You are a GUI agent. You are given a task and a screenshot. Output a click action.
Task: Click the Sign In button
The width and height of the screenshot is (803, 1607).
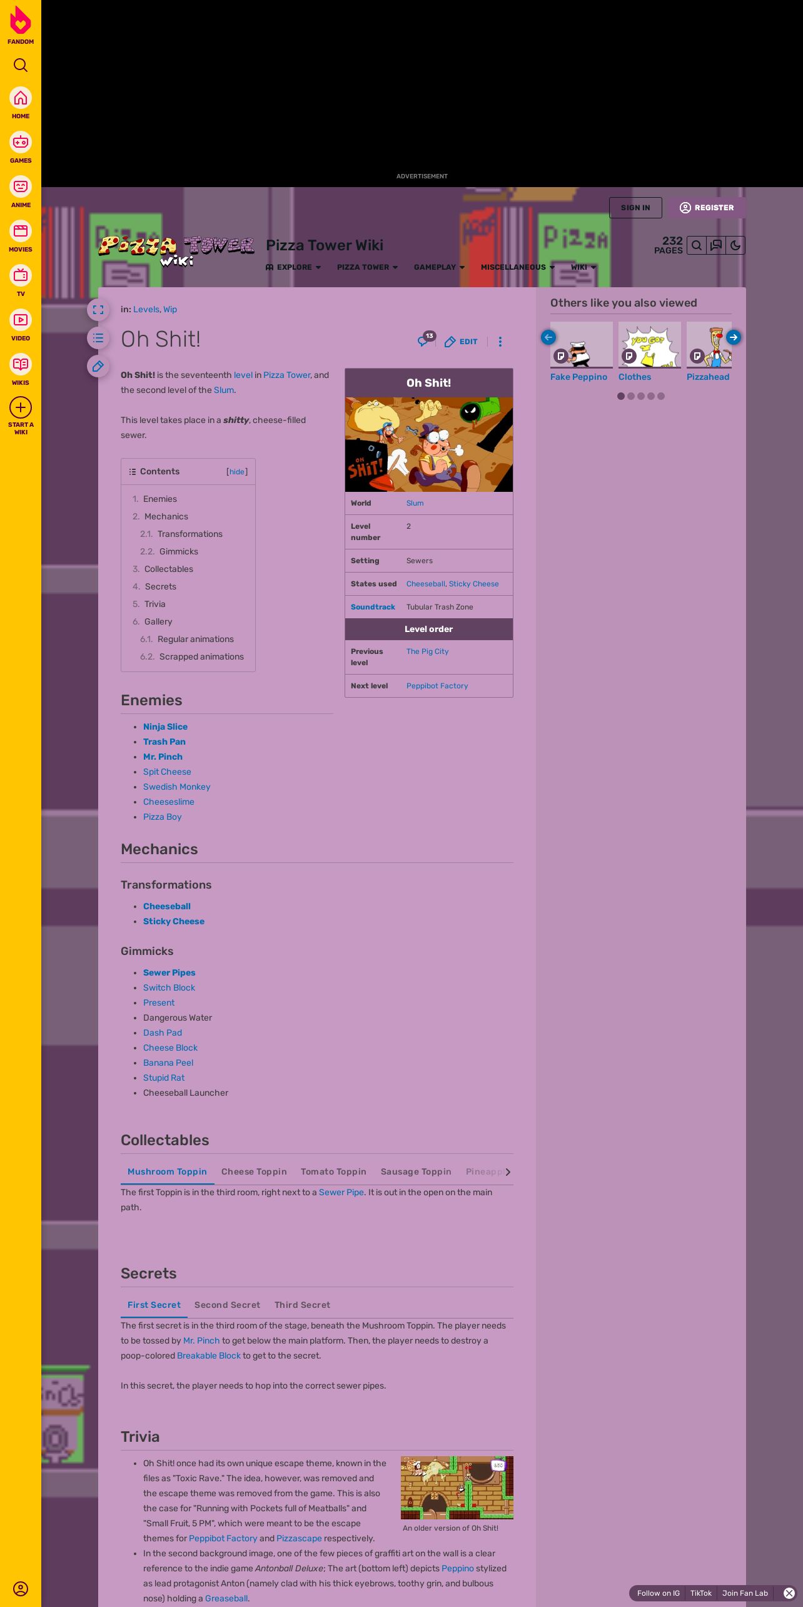(635, 208)
